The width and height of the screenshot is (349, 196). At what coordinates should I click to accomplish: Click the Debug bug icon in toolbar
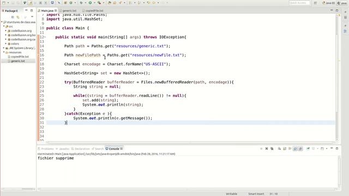[81, 3]
